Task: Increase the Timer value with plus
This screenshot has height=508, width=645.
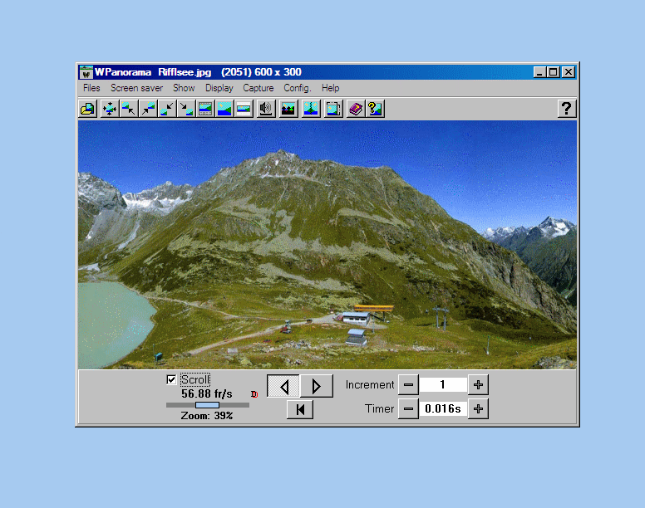Action: coord(478,408)
